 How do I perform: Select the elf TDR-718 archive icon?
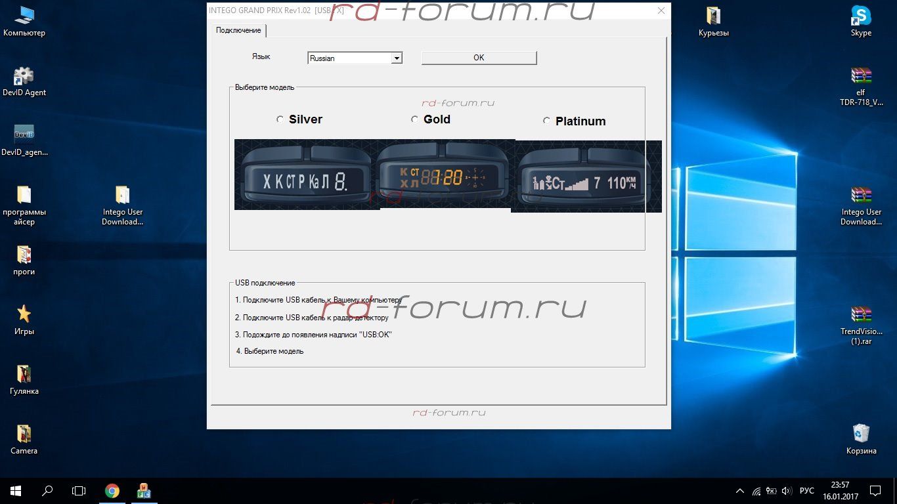[861, 86]
